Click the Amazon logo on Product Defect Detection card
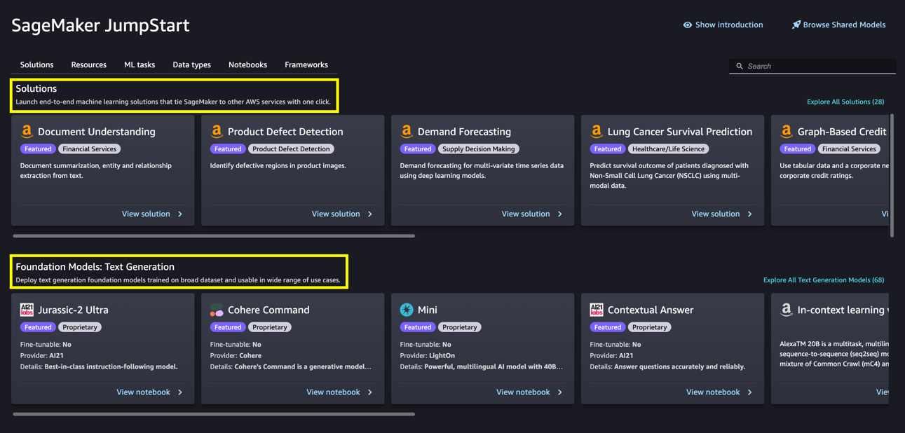Viewport: 905px width, 433px height. [x=217, y=131]
